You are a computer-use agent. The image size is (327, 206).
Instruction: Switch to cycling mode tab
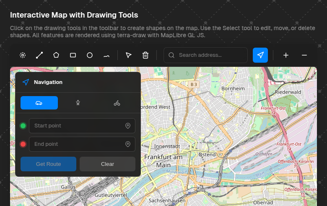[x=117, y=103]
